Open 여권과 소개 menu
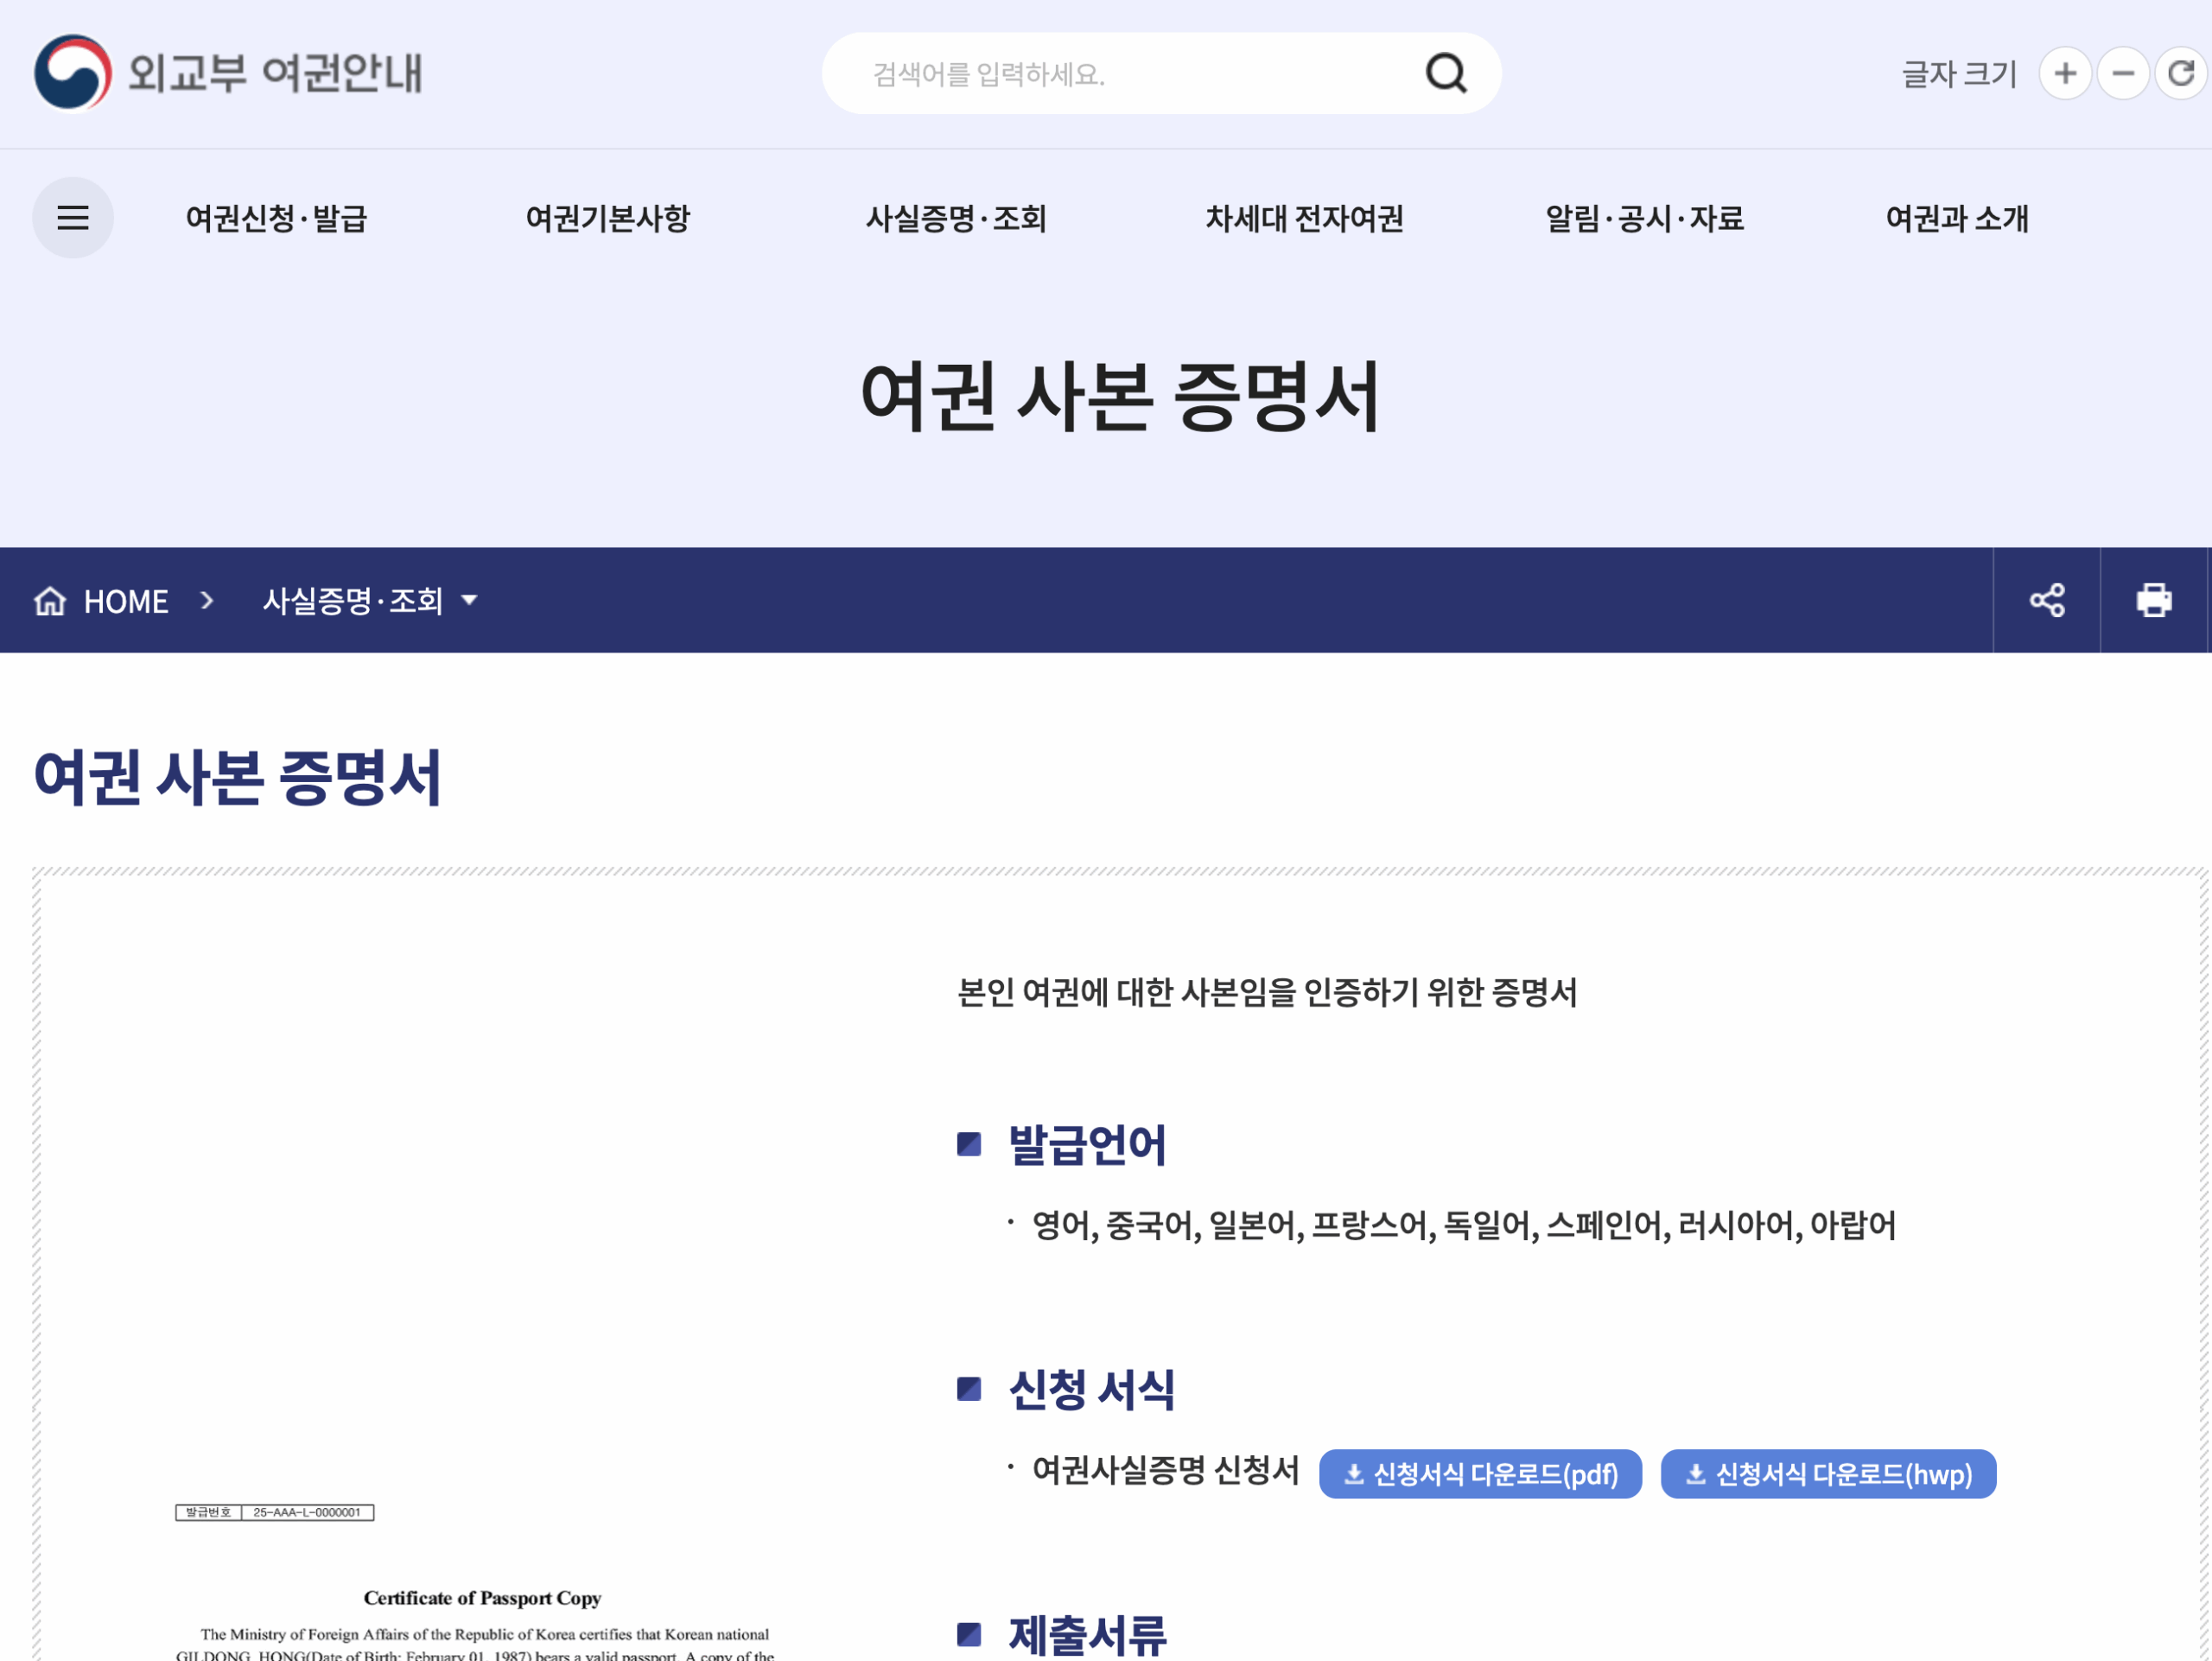Image resolution: width=2212 pixels, height=1661 pixels. (x=1957, y=218)
